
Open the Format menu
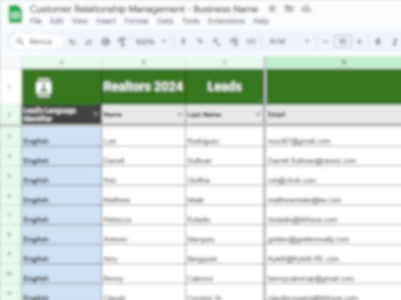[136, 21]
